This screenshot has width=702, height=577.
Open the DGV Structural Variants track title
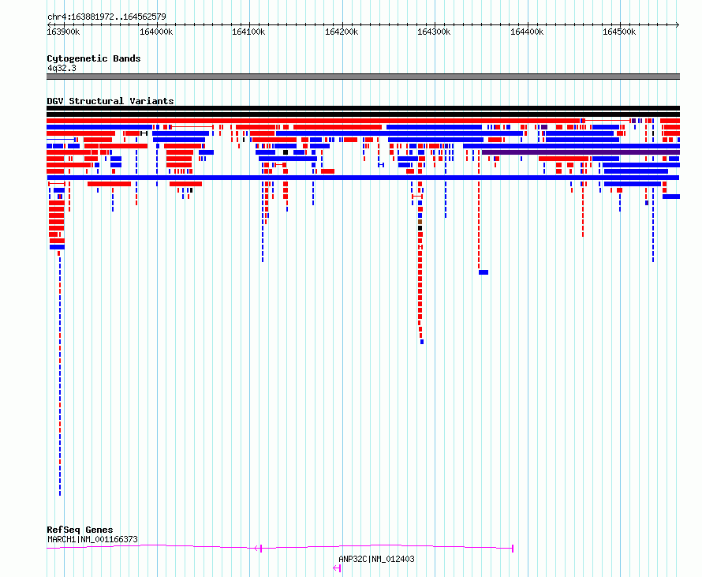110,101
